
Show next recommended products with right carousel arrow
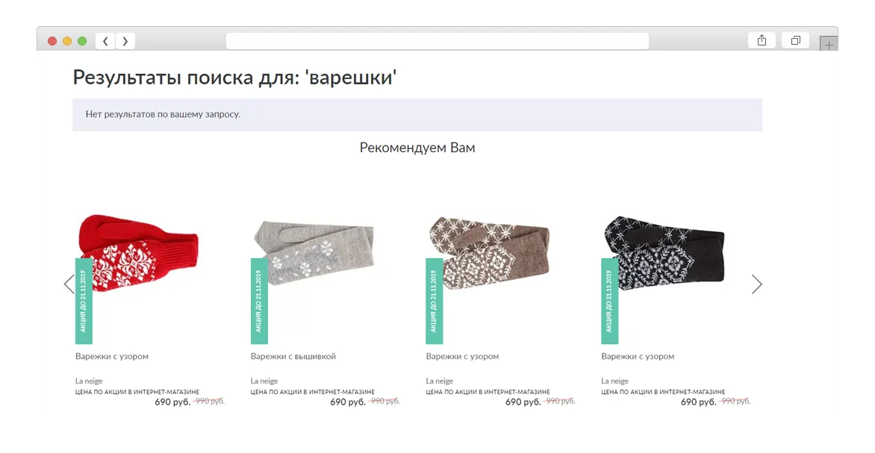point(757,284)
